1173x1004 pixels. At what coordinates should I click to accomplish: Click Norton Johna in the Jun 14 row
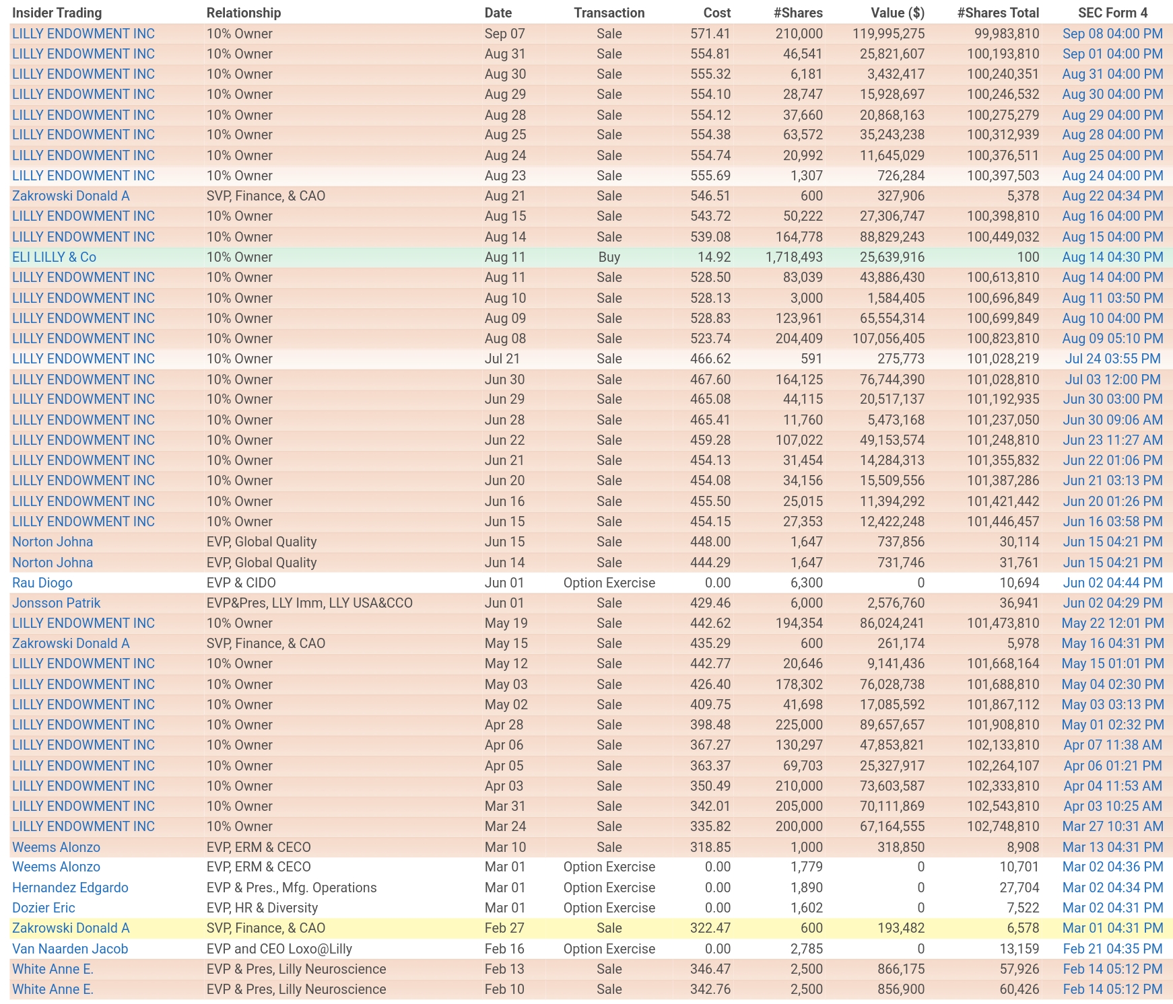pyautogui.click(x=53, y=563)
